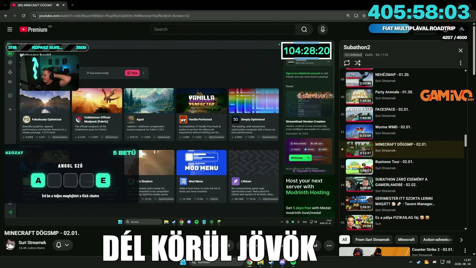This screenshot has width=476, height=268.
Task: Toggle loop playlist in Subathon2 panel
Action: click(347, 63)
